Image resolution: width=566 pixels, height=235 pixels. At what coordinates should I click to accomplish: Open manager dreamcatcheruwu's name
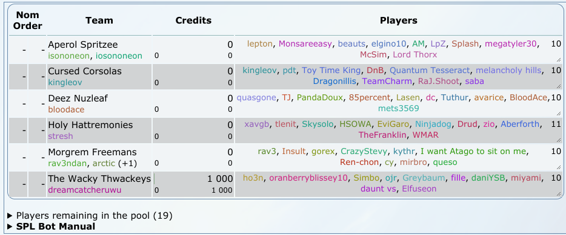(x=85, y=190)
